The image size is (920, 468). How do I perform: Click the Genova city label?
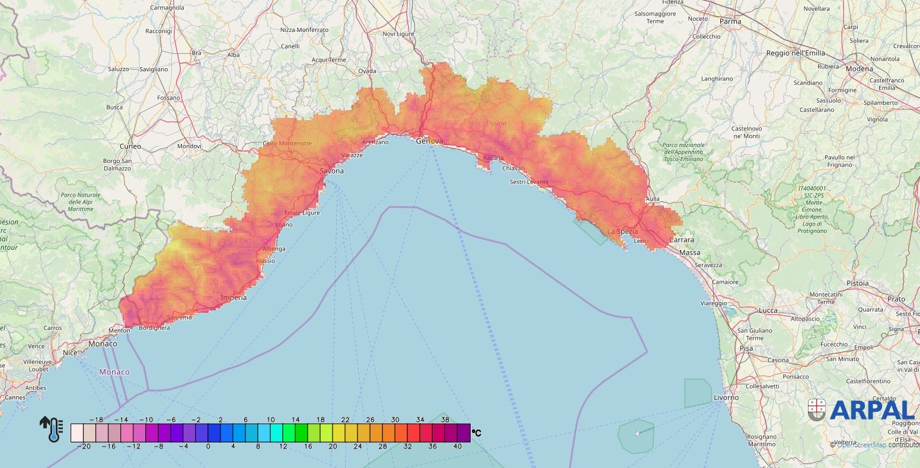[429, 141]
